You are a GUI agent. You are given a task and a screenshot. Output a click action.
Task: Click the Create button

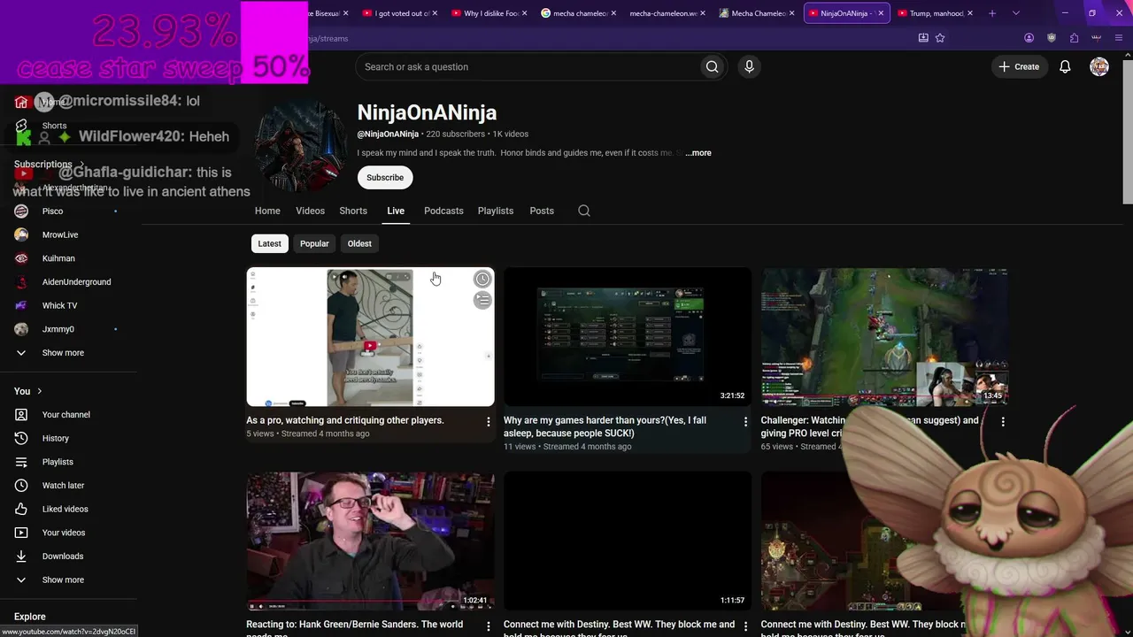[1019, 67]
